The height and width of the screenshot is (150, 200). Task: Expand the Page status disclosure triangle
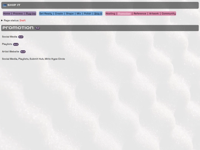[2, 20]
